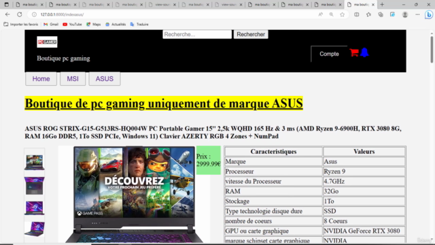Click the Ryzen 9 value cell
This screenshot has width=435, height=245.
tap(364, 171)
